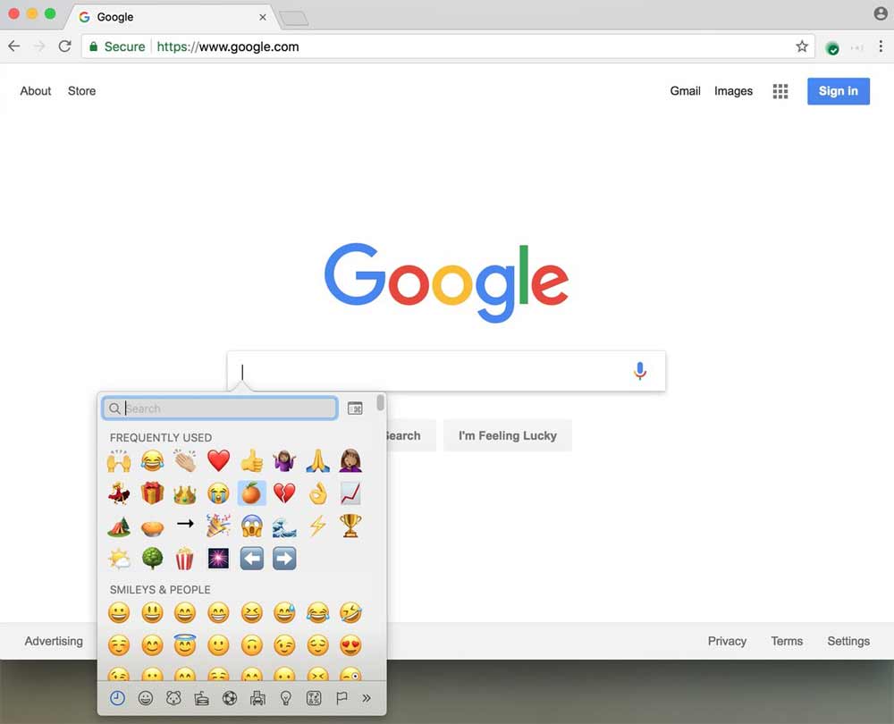Switch to Flags category
This screenshot has width=894, height=724.
tap(342, 698)
